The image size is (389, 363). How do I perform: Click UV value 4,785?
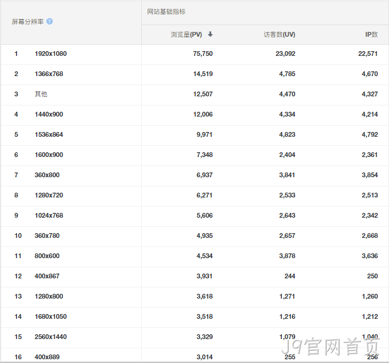(287, 74)
